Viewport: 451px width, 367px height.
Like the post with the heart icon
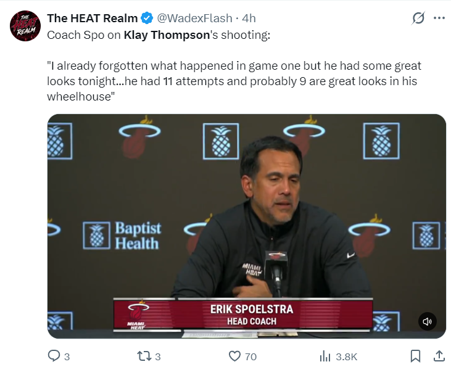234,357
